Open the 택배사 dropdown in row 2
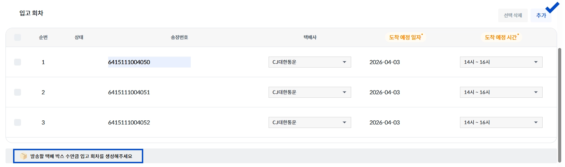 click(x=310, y=92)
